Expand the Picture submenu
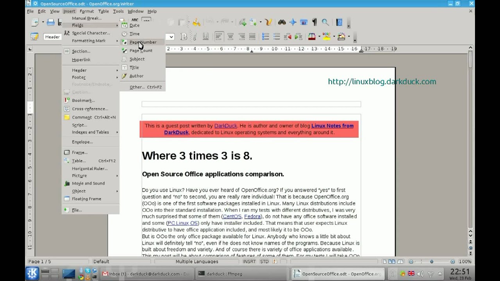 [x=91, y=176]
